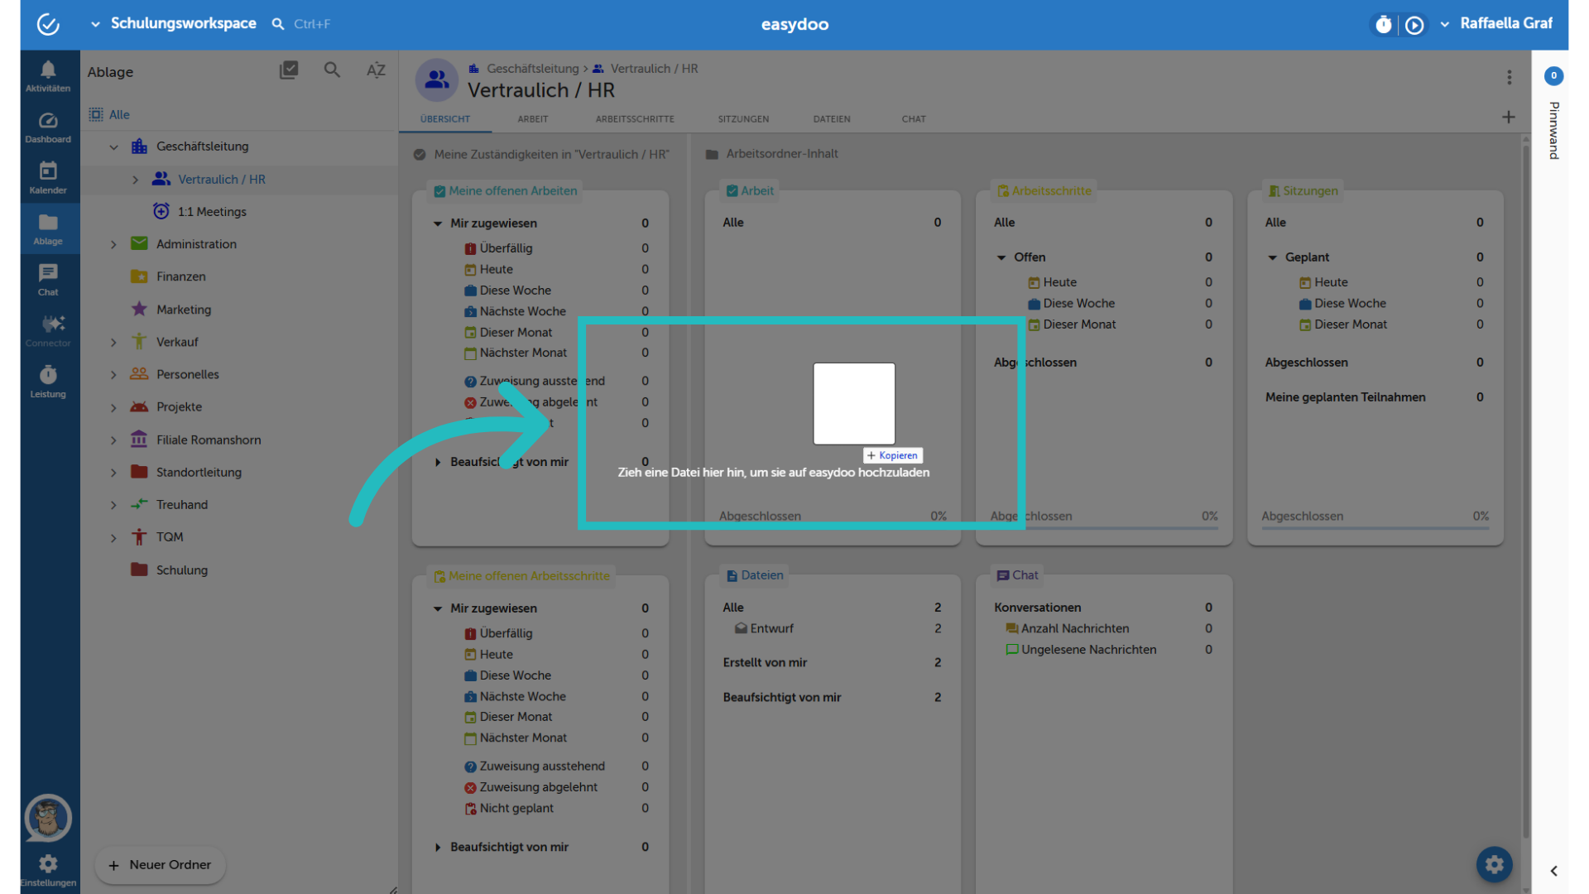1589x894 pixels.
Task: Click the play timer icon in header
Action: point(1414,25)
